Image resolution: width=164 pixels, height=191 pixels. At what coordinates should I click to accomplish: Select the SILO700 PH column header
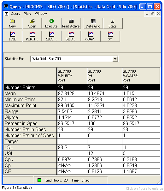(x=105, y=76)
